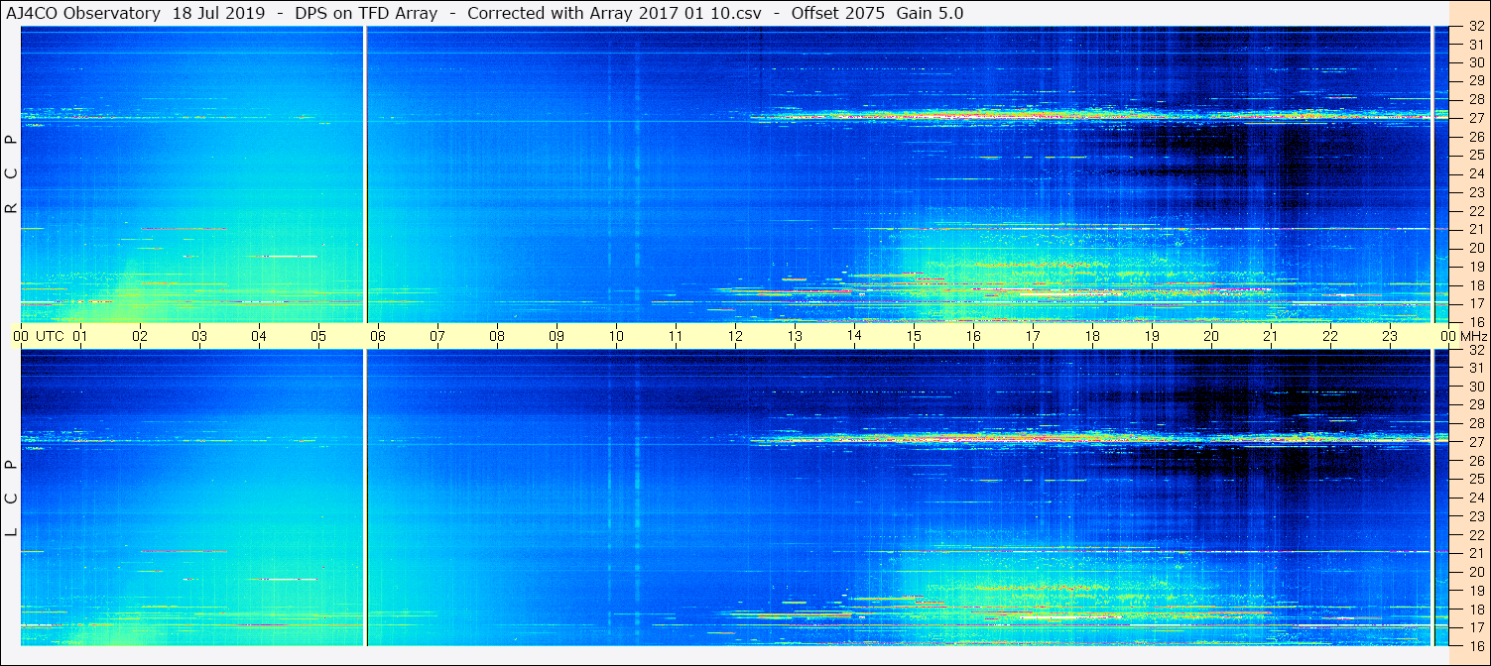This screenshot has height=666, width=1491.
Task: Click the 27 MHz tick on the RCP scale
Action: 1475,117
